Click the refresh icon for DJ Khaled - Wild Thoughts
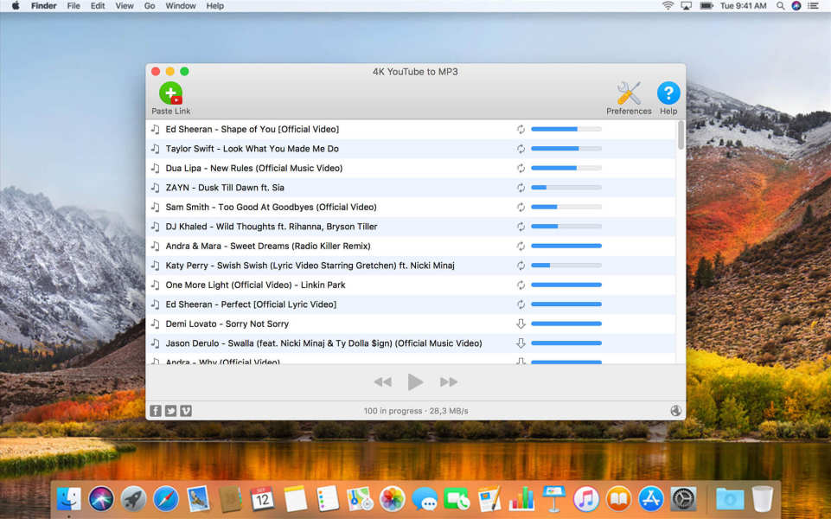This screenshot has width=831, height=519. click(x=521, y=227)
